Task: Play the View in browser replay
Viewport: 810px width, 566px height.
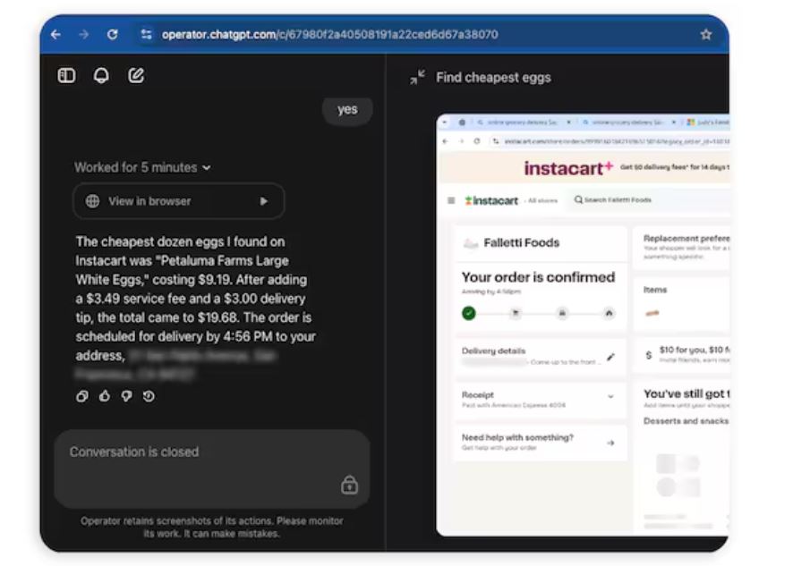Action: pyautogui.click(x=263, y=201)
